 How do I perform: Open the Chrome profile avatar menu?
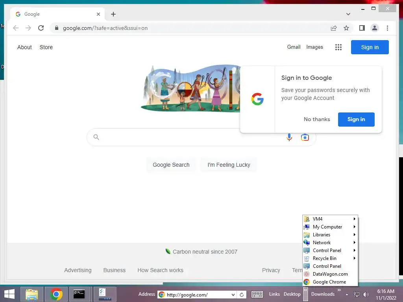pyautogui.click(x=375, y=28)
